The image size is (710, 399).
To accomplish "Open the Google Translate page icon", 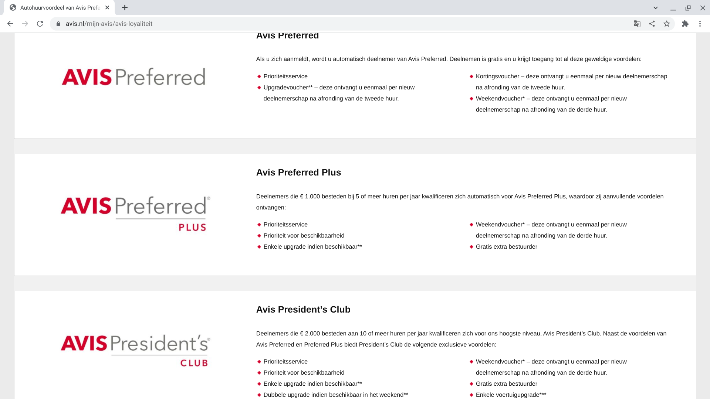I will click(637, 24).
